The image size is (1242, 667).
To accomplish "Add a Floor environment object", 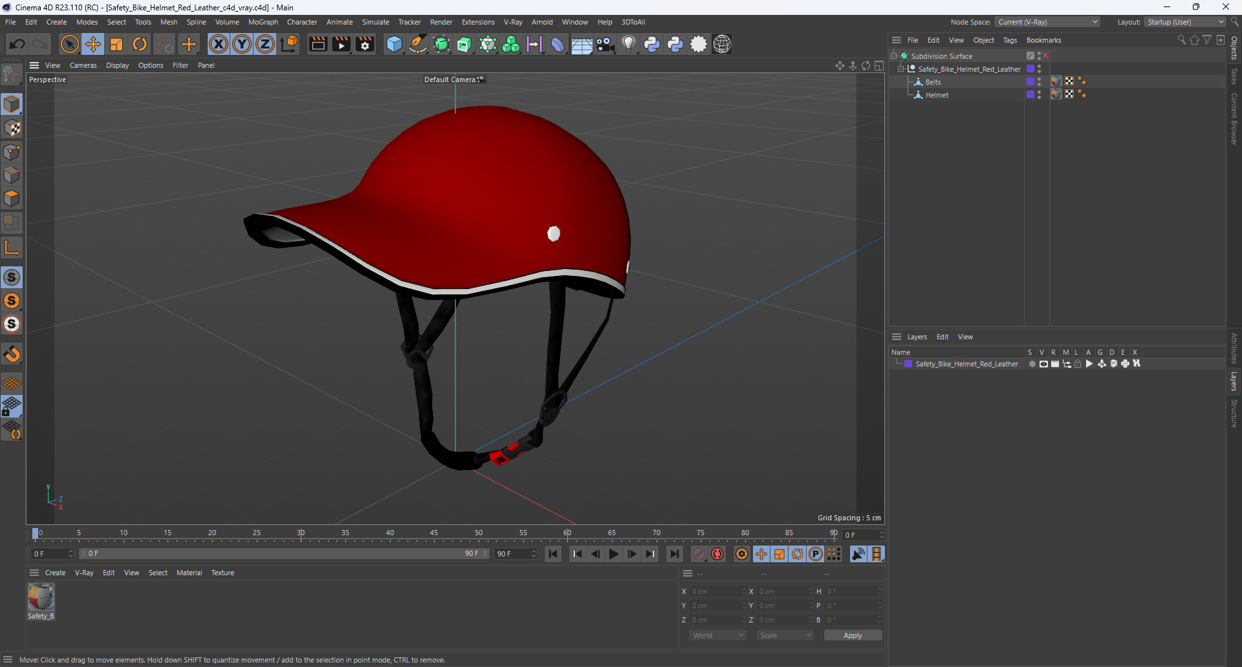I will (582, 44).
